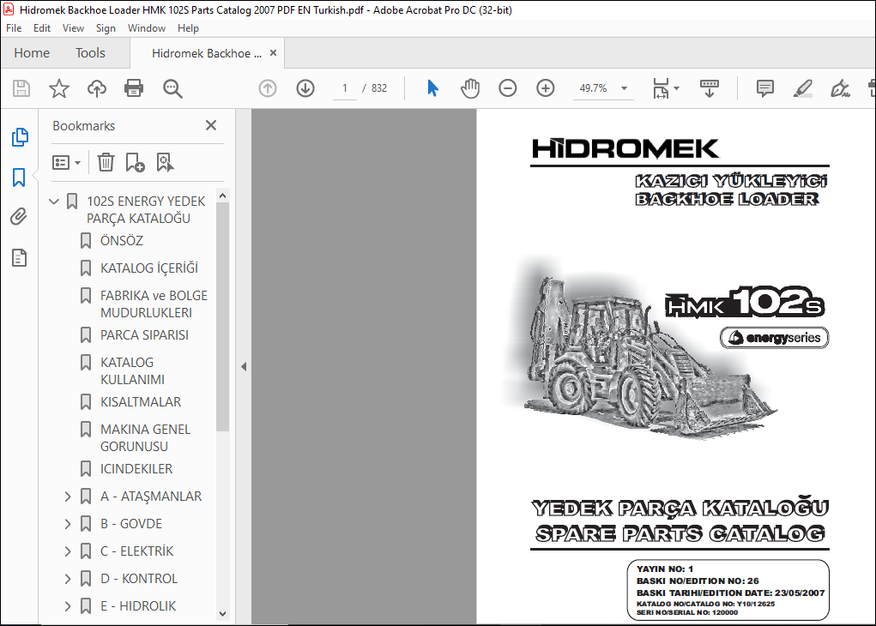Image resolution: width=876 pixels, height=626 pixels.
Task: Select the Hidromek Backhoe document tab
Action: click(x=207, y=53)
